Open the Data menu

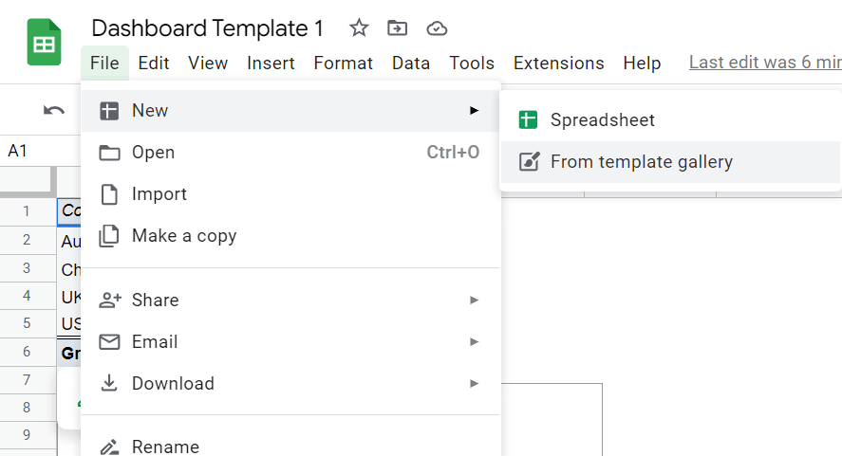point(411,64)
